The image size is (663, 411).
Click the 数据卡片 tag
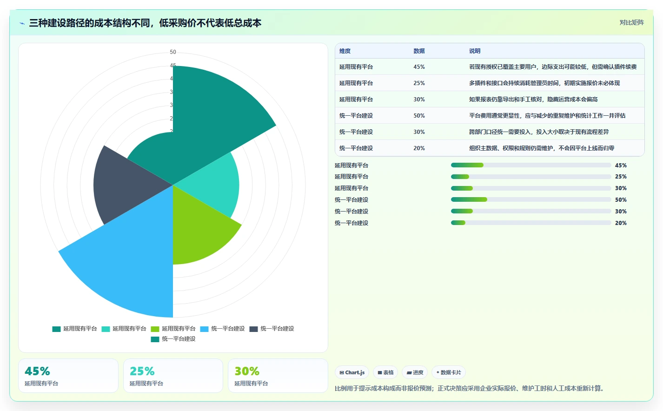tap(449, 372)
